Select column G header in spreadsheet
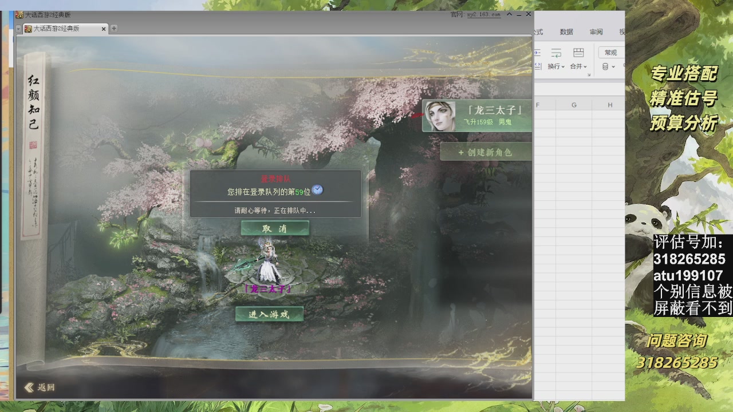733x412 pixels. tap(574, 105)
